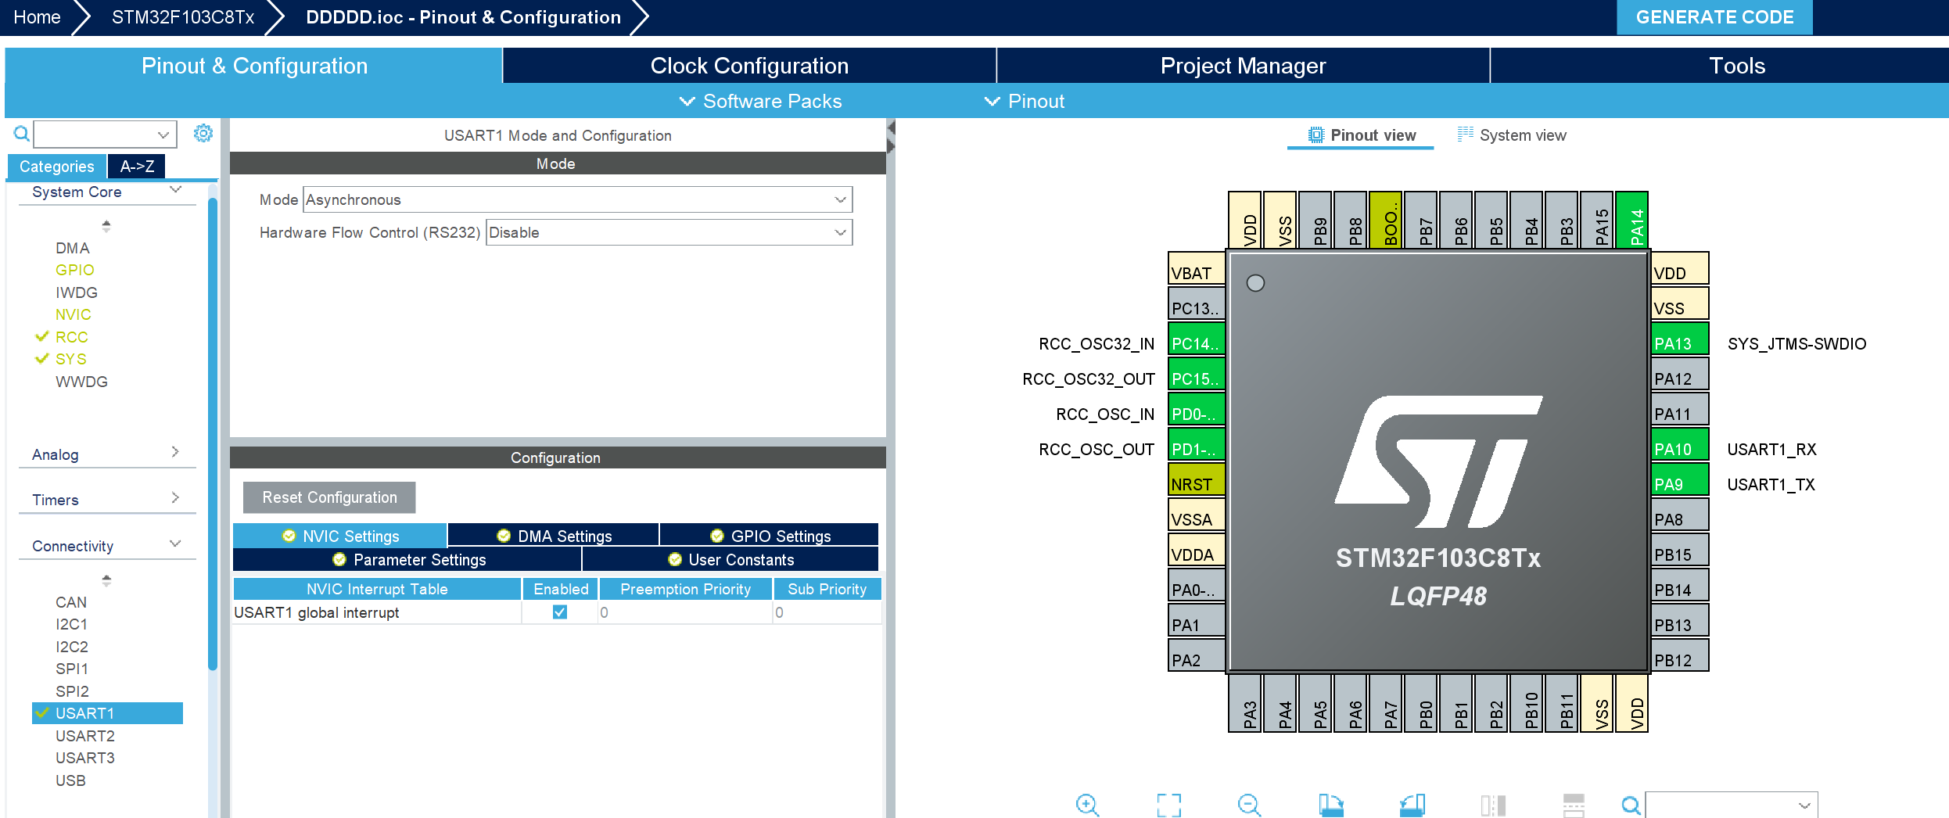The height and width of the screenshot is (818, 1949).
Task: Select SPI1 in Connectivity list
Action: (x=72, y=669)
